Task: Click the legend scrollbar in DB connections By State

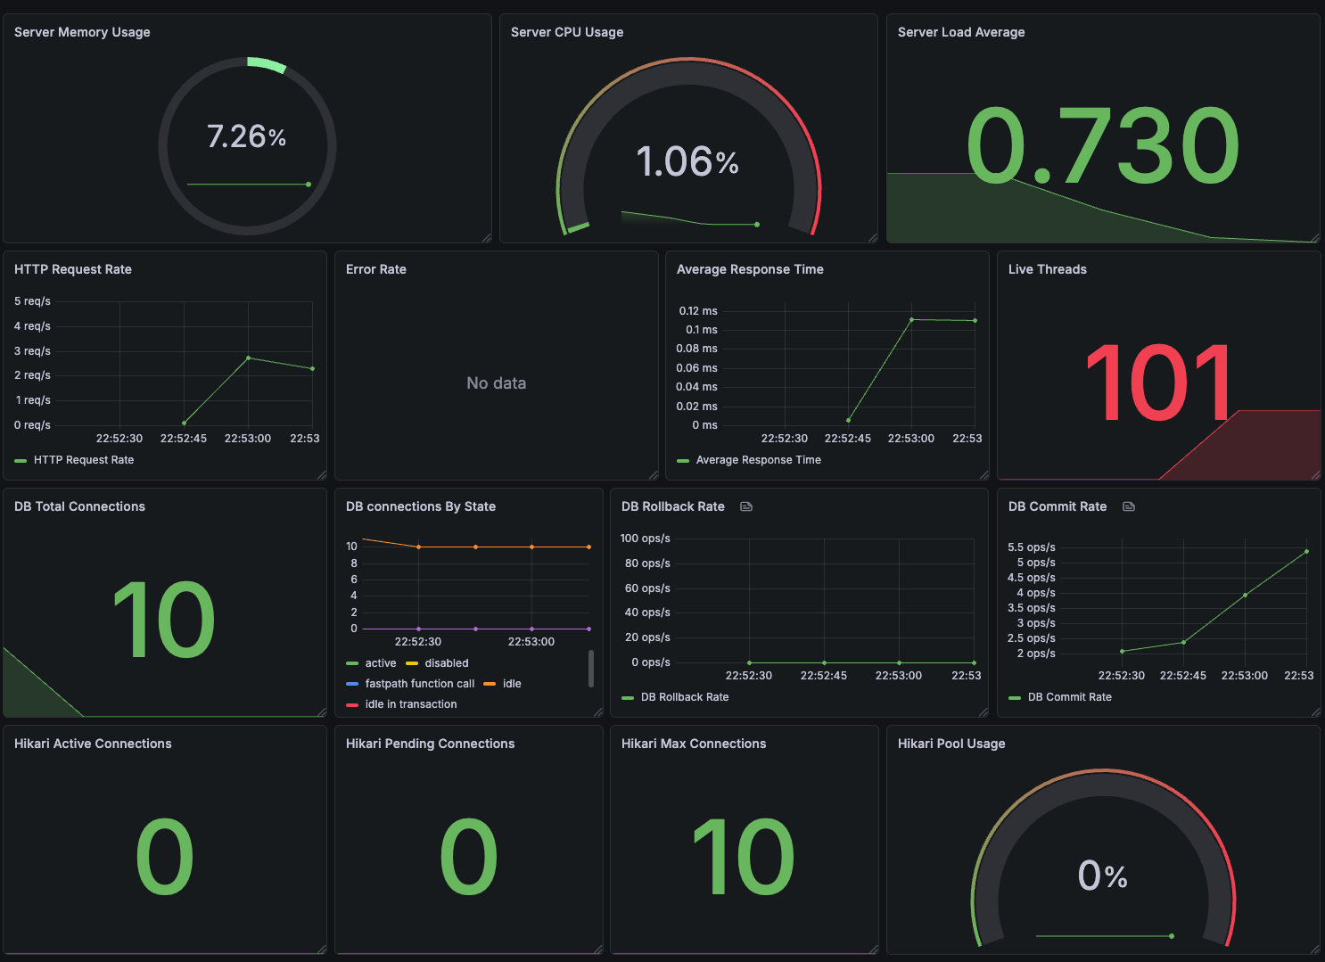Action: [591, 669]
